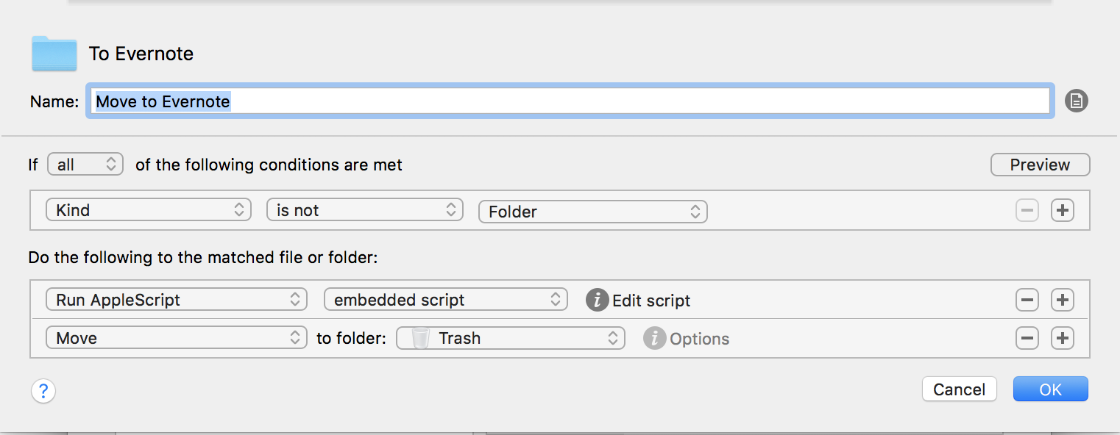Open the all/any conditions dropdown
Viewport: 1120px width, 435px height.
(x=85, y=165)
